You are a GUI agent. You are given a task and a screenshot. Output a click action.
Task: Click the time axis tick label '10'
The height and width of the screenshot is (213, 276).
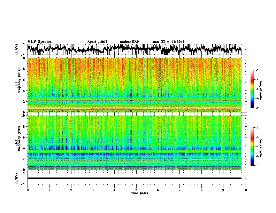pyautogui.click(x=245, y=190)
